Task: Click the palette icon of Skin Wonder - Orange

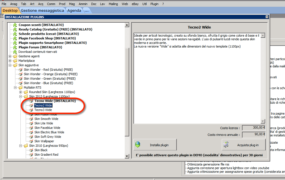Action: tap(20, 74)
